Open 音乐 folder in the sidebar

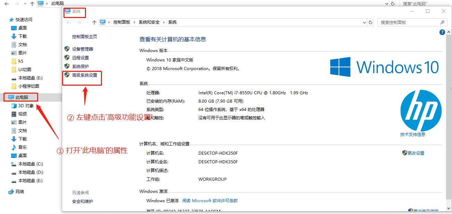tap(19, 147)
